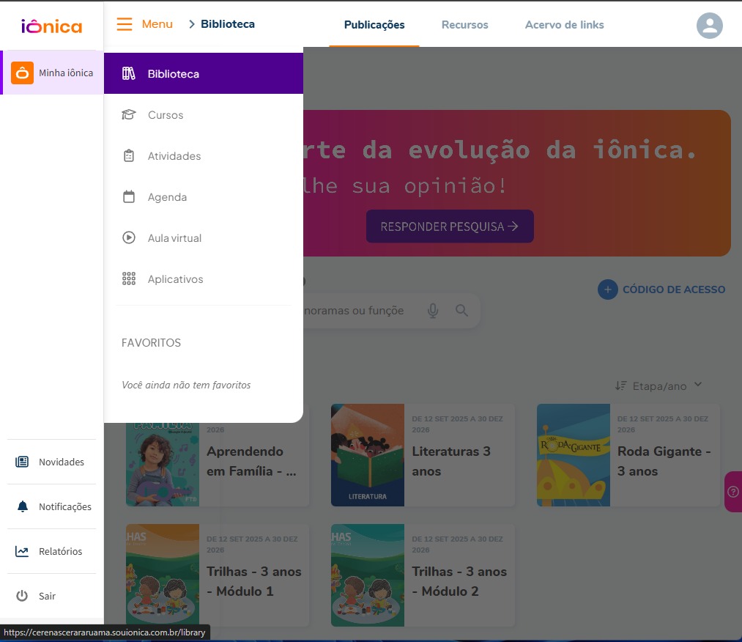Click the notifications bell icon

(24, 506)
